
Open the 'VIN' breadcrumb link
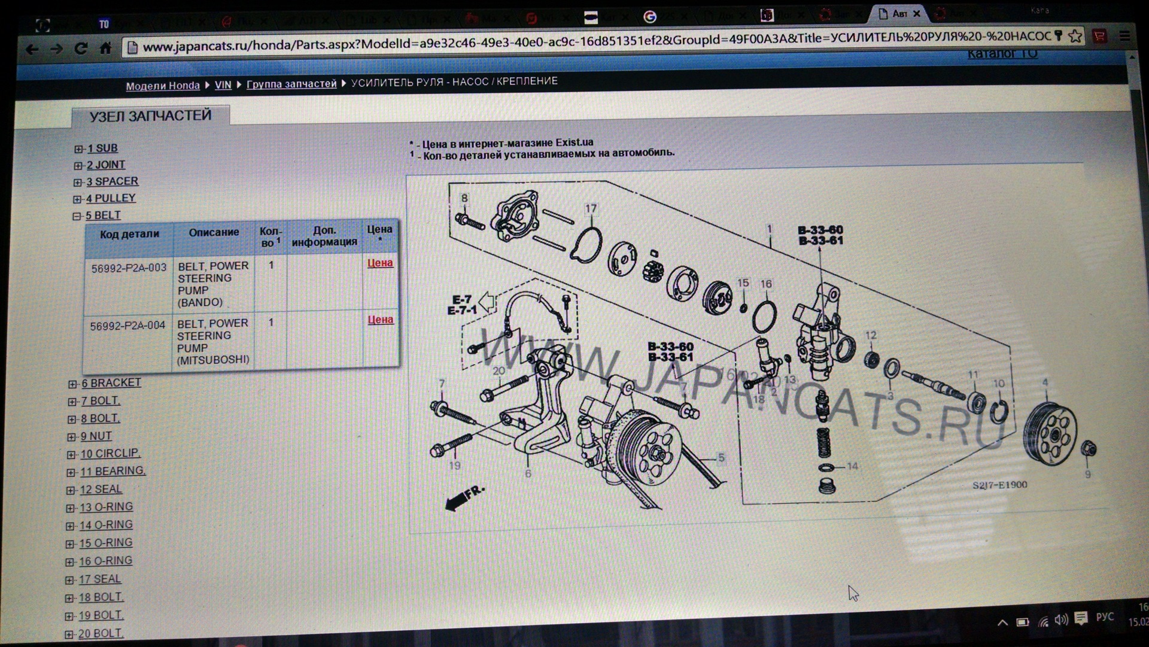click(223, 85)
